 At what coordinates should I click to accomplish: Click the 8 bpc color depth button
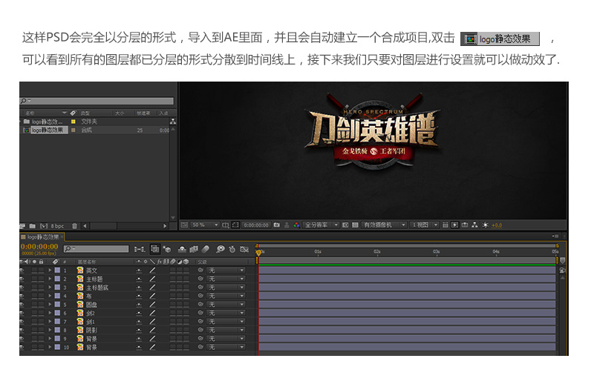click(x=58, y=226)
